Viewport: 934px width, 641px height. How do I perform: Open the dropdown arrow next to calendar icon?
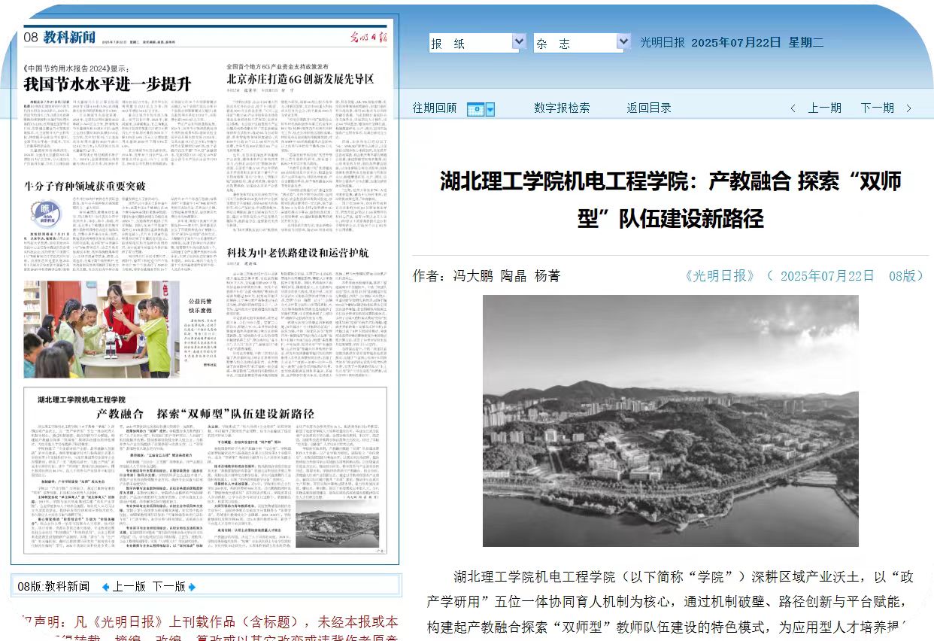491,110
